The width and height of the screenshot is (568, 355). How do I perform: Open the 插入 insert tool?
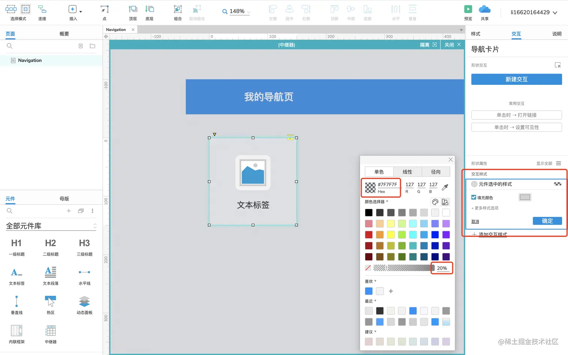(73, 9)
